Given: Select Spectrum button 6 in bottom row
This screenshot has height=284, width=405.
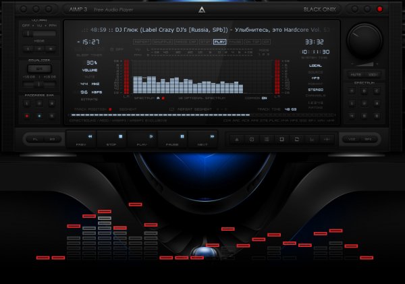Looking at the screenshot, I should [377, 116].
